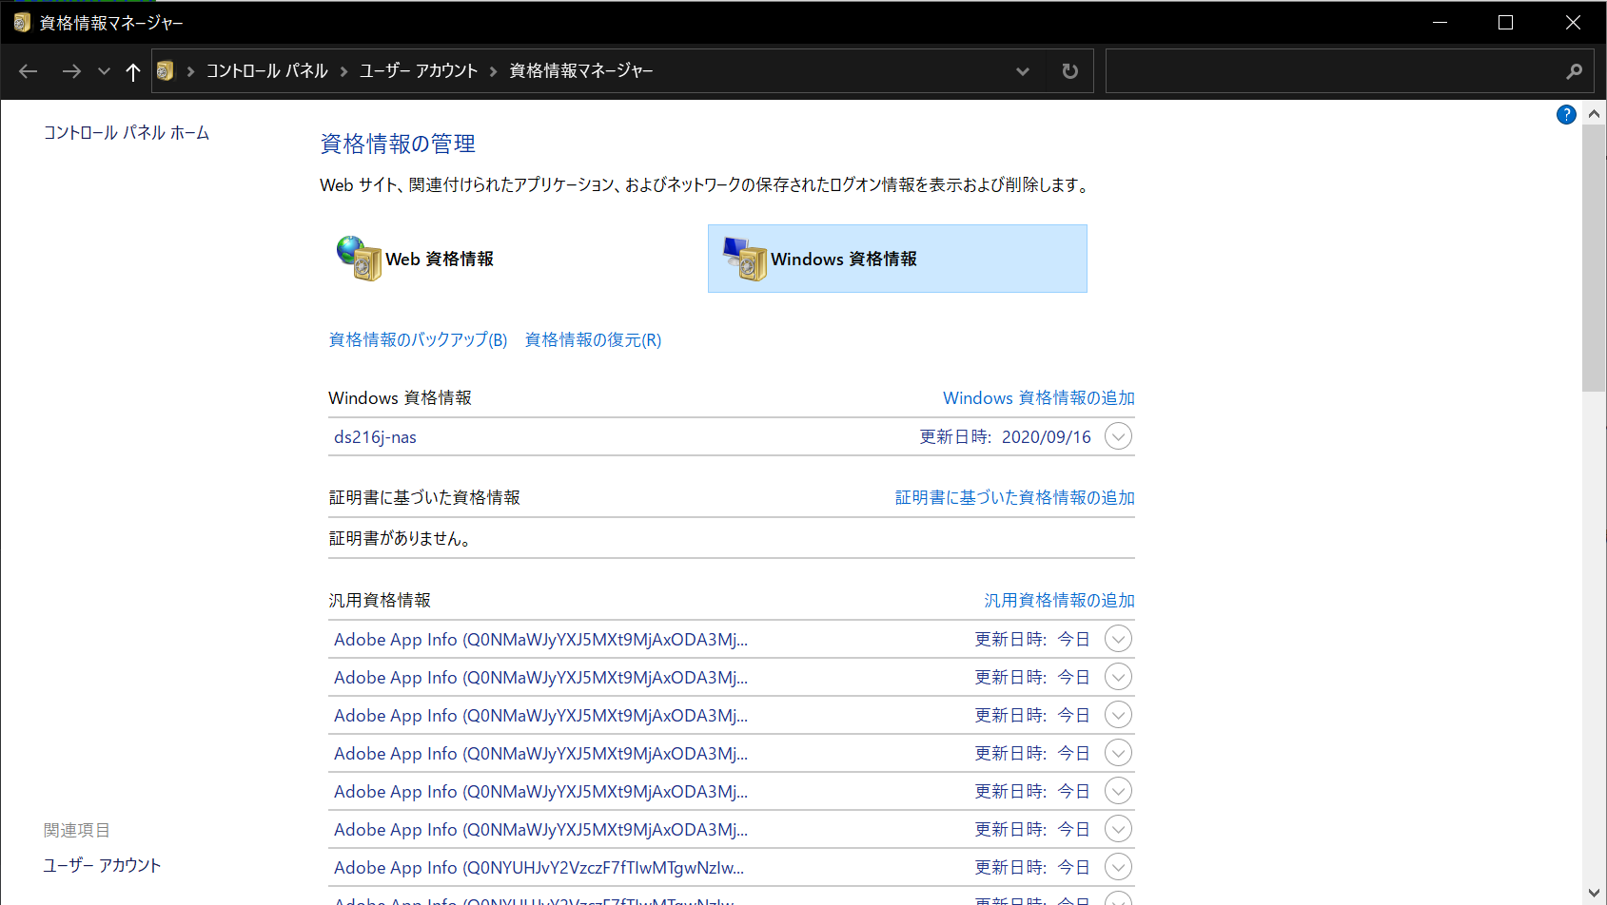Image resolution: width=1607 pixels, height=905 pixels.
Task: Expand the ds216j-nas credential entry
Action: coord(1118,436)
